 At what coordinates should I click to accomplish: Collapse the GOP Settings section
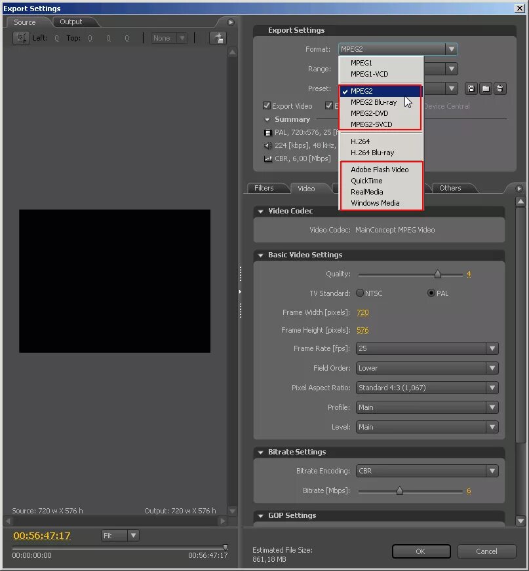tap(260, 515)
